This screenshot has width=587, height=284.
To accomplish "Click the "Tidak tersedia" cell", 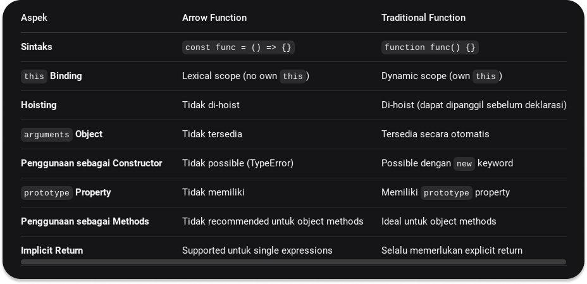I will (x=212, y=134).
